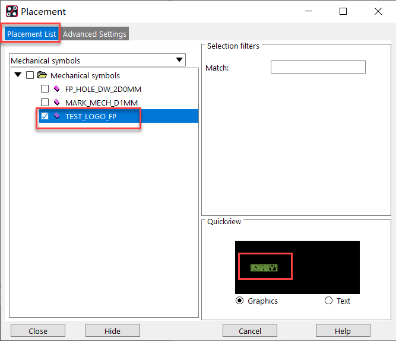Screen dimensions: 396x341
Task: Tick the Mechanical symbols root checkbox
Action: click(30, 75)
